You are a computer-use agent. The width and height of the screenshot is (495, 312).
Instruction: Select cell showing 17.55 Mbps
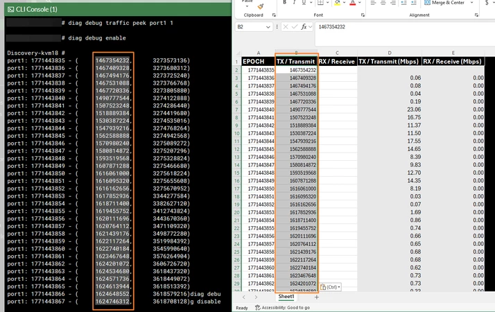click(x=390, y=141)
